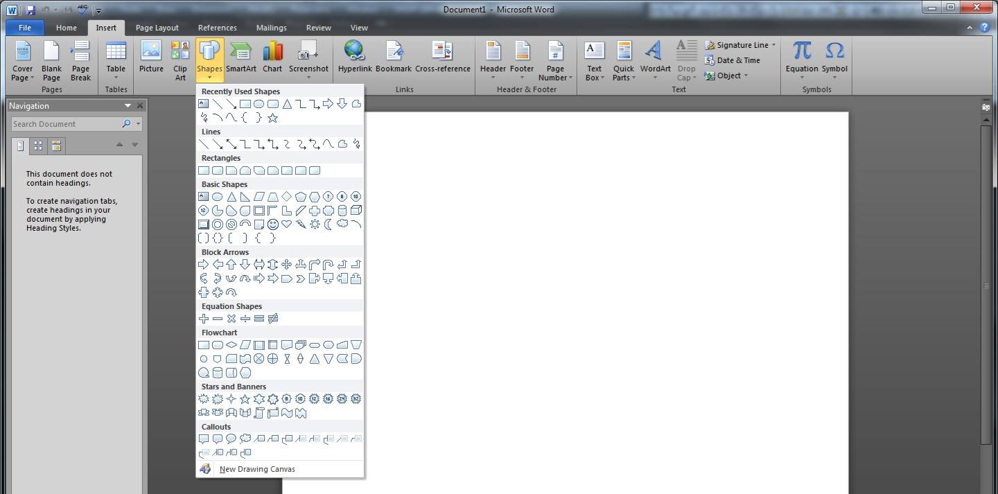Switch to browse pages view in Navigation
This screenshot has width=998, height=494.
click(38, 145)
